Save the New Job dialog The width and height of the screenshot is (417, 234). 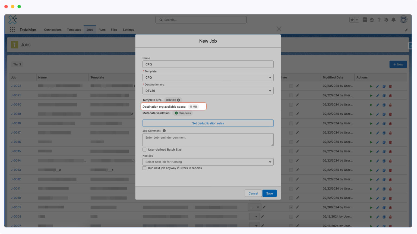(269, 193)
